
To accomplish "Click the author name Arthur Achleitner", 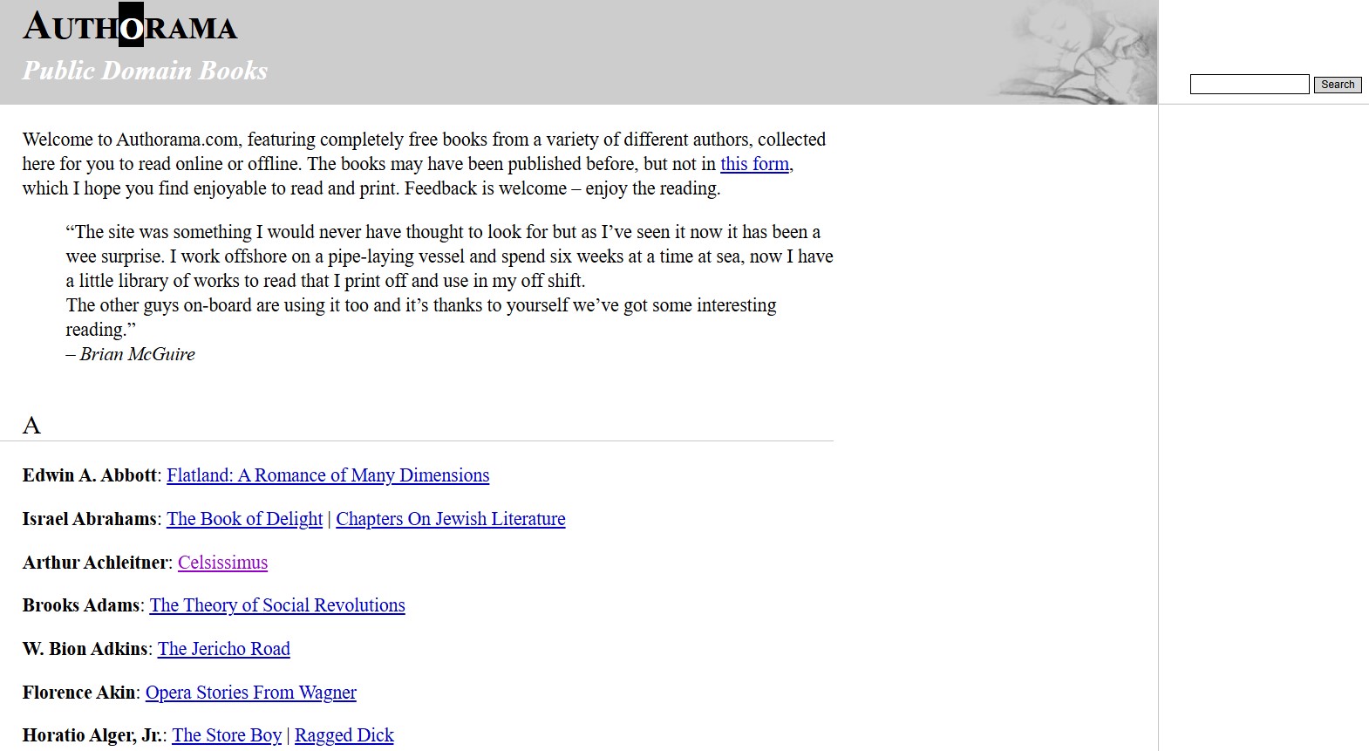I will tap(95, 563).
